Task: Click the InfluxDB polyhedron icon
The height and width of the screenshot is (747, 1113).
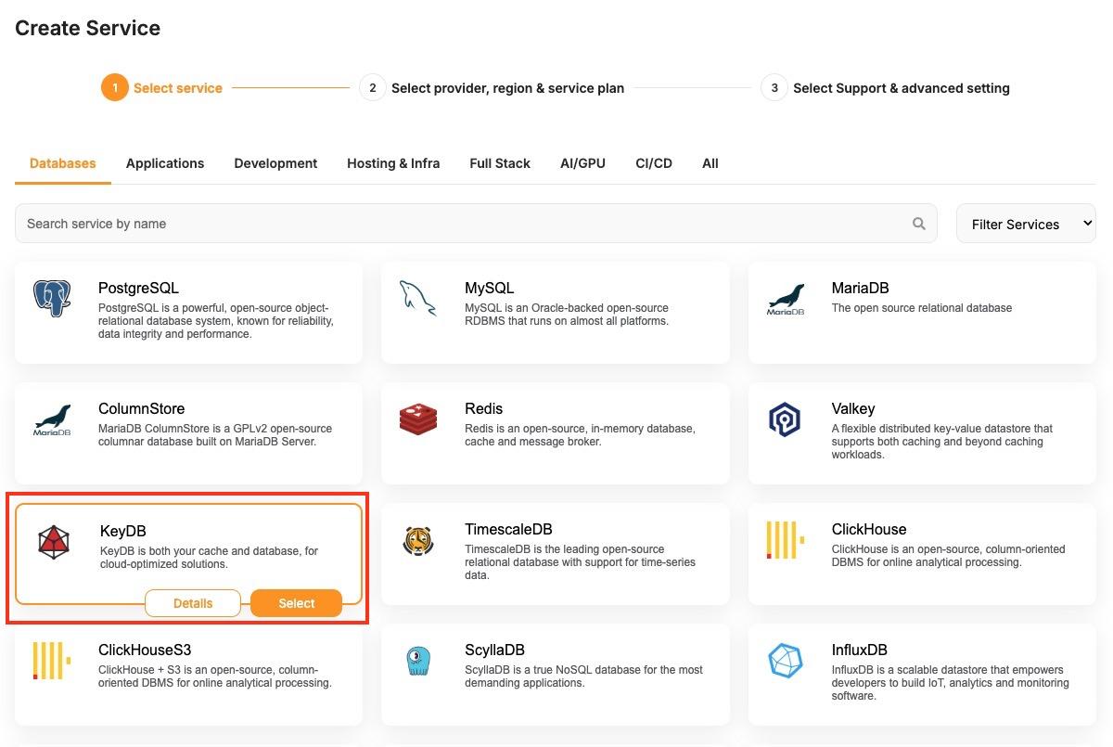Action: coord(785,661)
